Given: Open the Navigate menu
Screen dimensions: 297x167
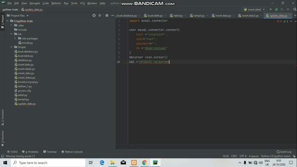Looking at the screenshot, I should (x=35, y=3).
